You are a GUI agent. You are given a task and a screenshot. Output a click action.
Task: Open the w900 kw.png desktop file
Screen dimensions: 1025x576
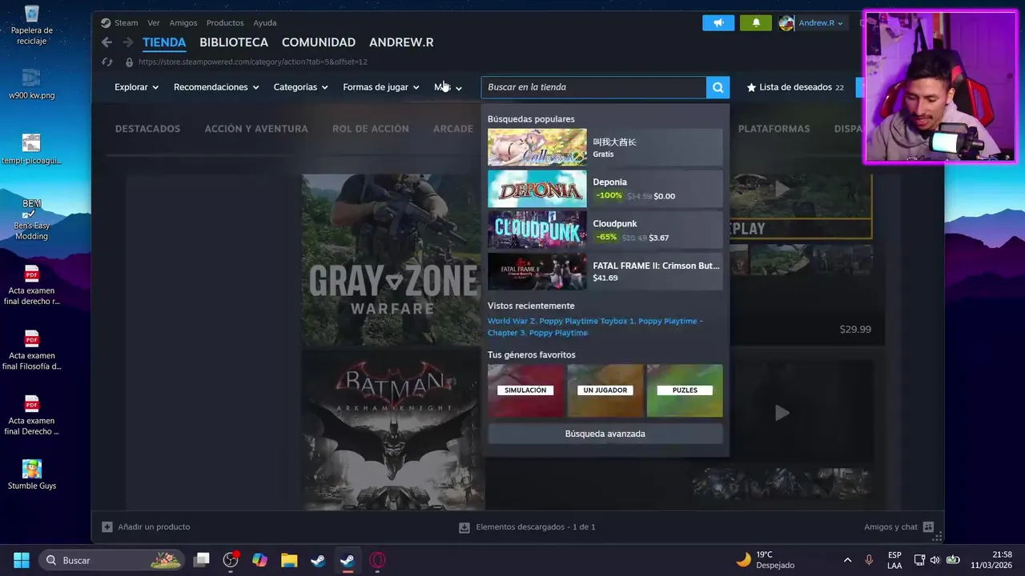(x=32, y=78)
